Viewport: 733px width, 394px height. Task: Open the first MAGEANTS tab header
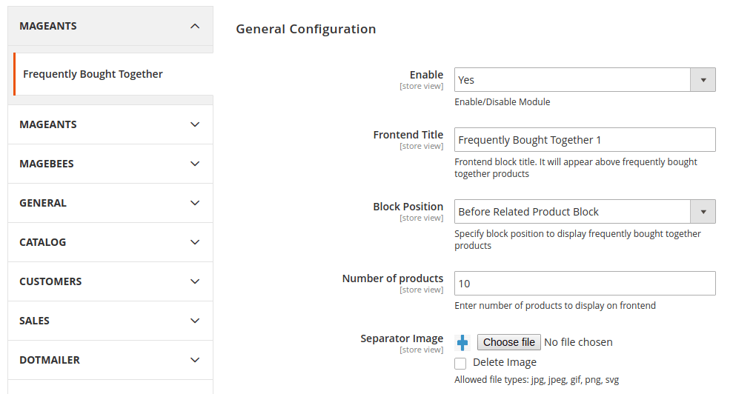coord(110,26)
